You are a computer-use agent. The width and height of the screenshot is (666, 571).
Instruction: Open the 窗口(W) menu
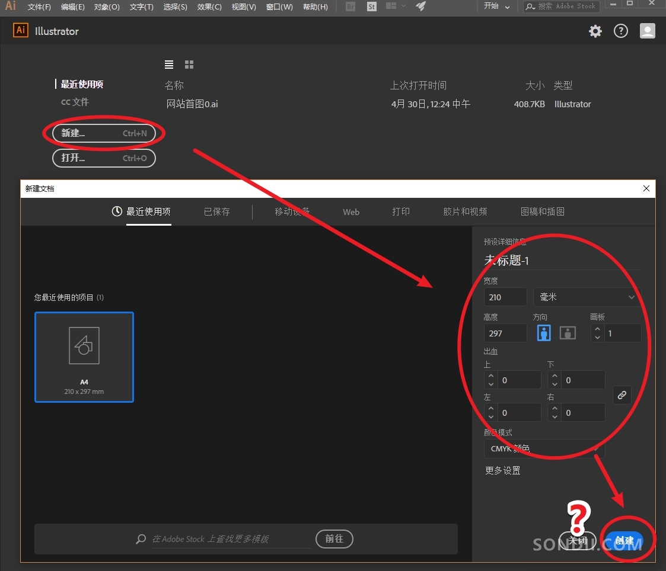(x=279, y=7)
